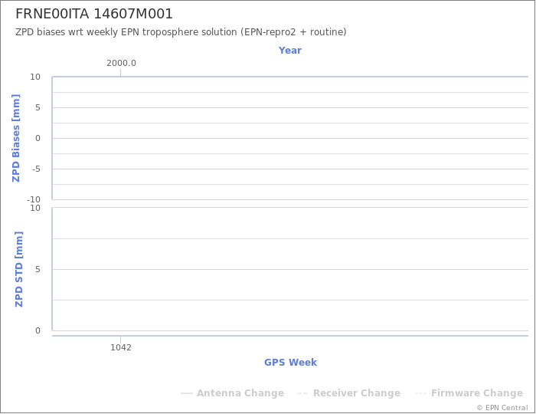Toggle the Receiver Change legend item

click(x=348, y=393)
